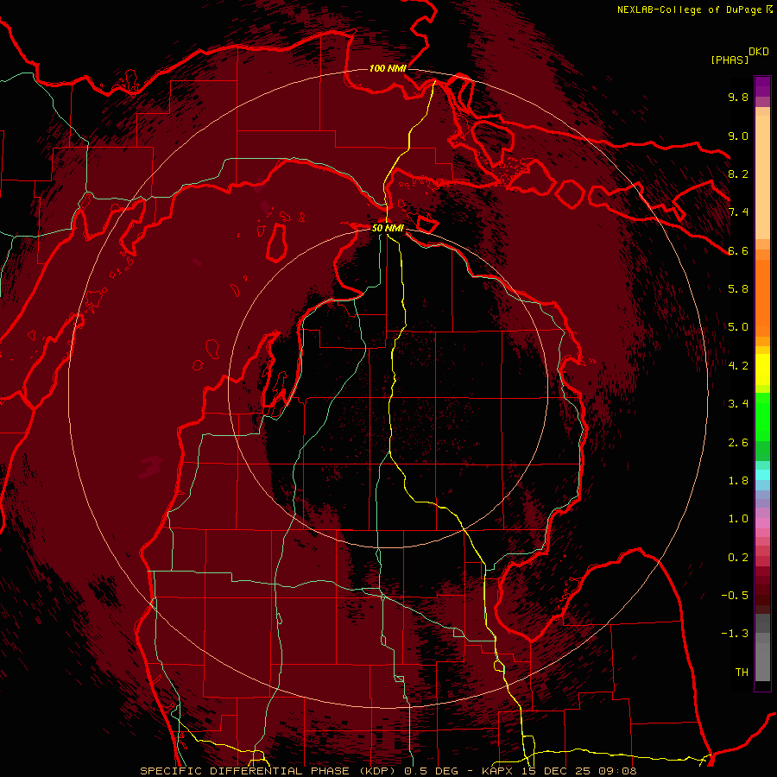The height and width of the screenshot is (777, 777).
Task: Click the 9.0 value on the color scale
Action: click(738, 136)
